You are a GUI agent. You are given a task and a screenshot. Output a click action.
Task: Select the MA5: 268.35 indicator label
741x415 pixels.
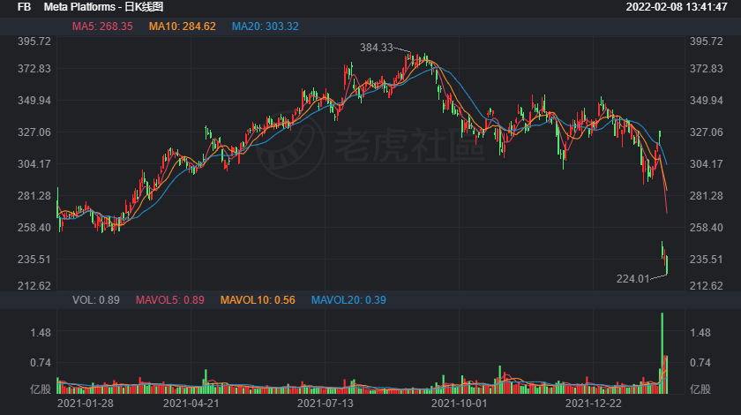(x=102, y=26)
